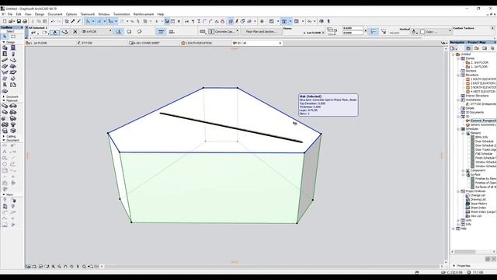497x280 pixels.
Task: Open the Design menu
Action: coord(40,14)
